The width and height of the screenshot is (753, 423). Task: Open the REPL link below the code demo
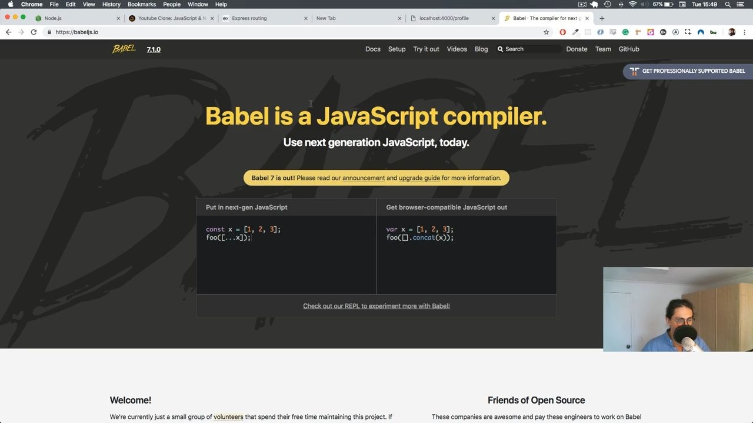[376, 306]
